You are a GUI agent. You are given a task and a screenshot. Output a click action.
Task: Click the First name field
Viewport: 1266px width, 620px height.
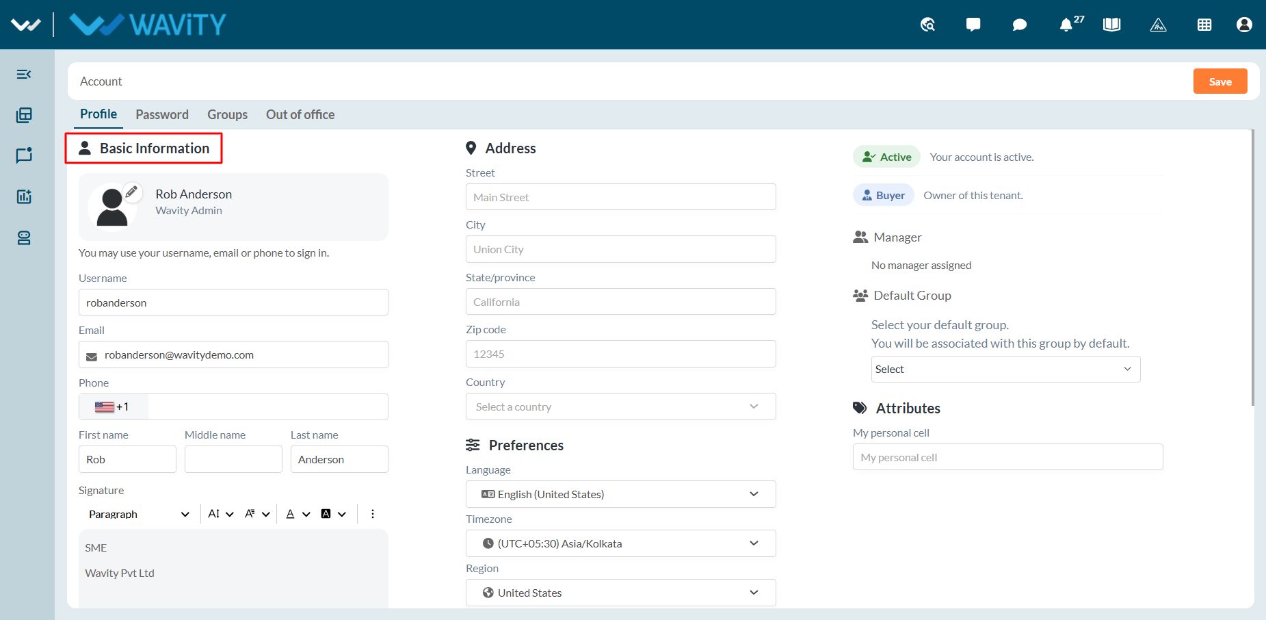pos(127,459)
